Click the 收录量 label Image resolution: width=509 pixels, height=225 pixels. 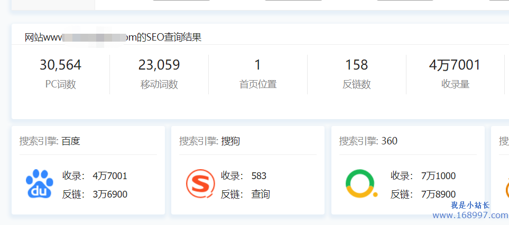[455, 84]
